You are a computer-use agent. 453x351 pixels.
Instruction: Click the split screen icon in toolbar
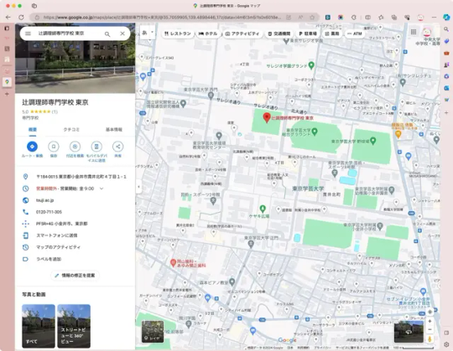[x=367, y=18]
